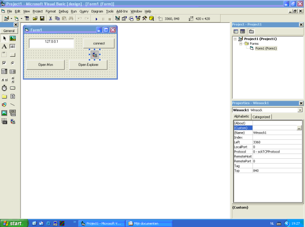Switch to the Categorized properties tab
Image resolution: width=305 pixels, height=227 pixels.
pos(261,117)
